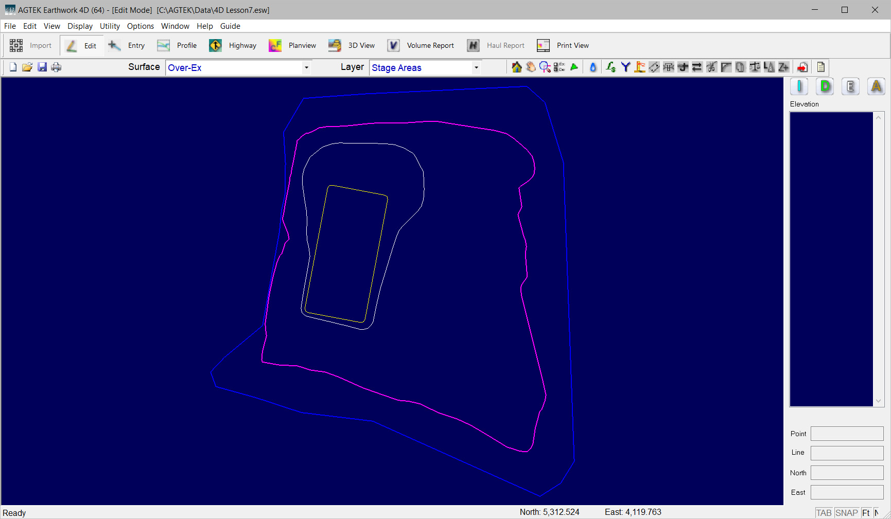This screenshot has width=891, height=519.
Task: Toggle the Ft units indicator
Action: (x=866, y=513)
